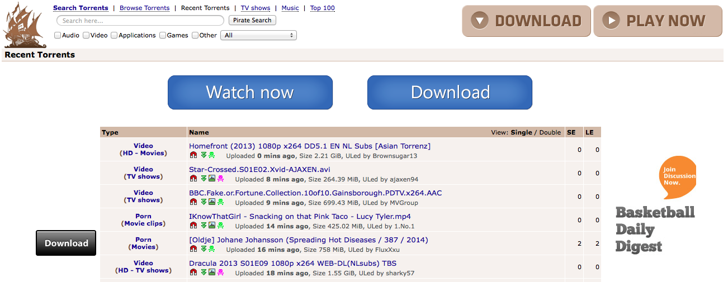
Task: Click the Pirate Search button
Action: click(x=252, y=20)
